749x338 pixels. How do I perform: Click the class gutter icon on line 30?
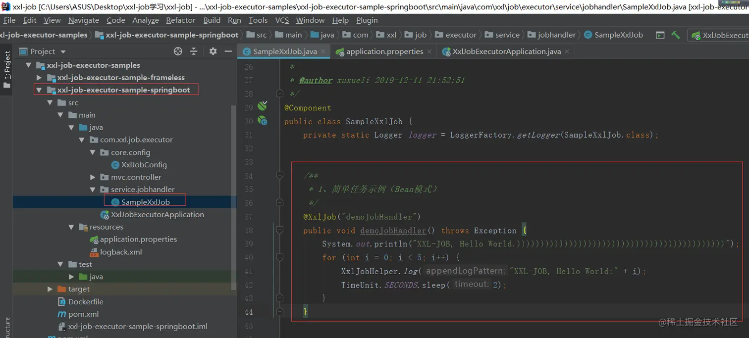coord(262,120)
